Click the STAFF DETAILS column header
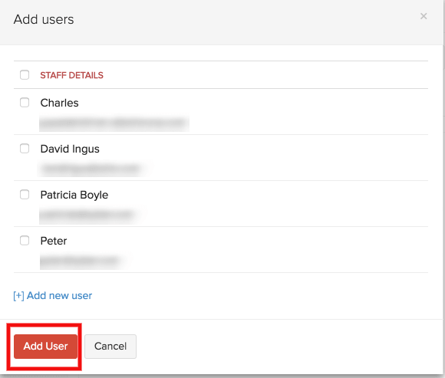Screen dimensions: 445x378 click(x=71, y=75)
